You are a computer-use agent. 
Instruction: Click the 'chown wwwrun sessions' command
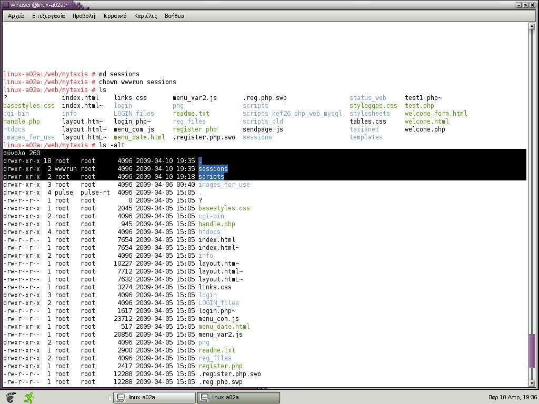click(x=137, y=82)
